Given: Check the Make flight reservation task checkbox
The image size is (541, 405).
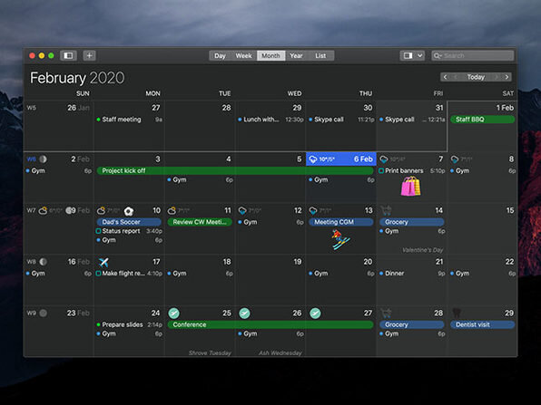Looking at the screenshot, I should [x=98, y=274].
